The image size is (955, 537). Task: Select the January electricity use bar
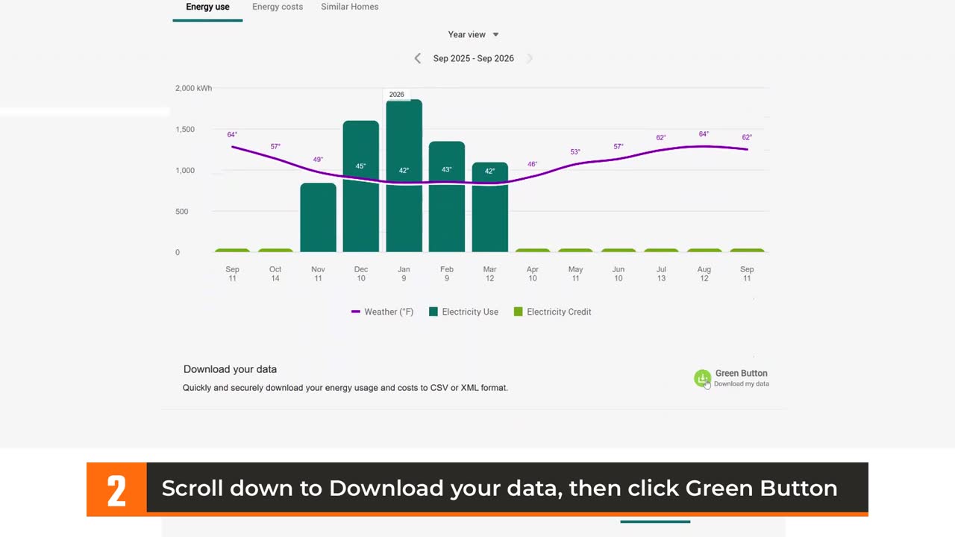pos(404,176)
